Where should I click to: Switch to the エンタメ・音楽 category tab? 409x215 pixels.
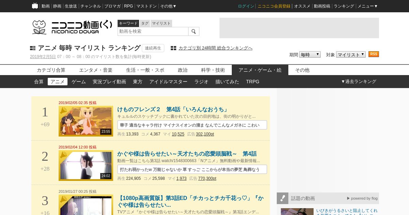click(x=96, y=70)
